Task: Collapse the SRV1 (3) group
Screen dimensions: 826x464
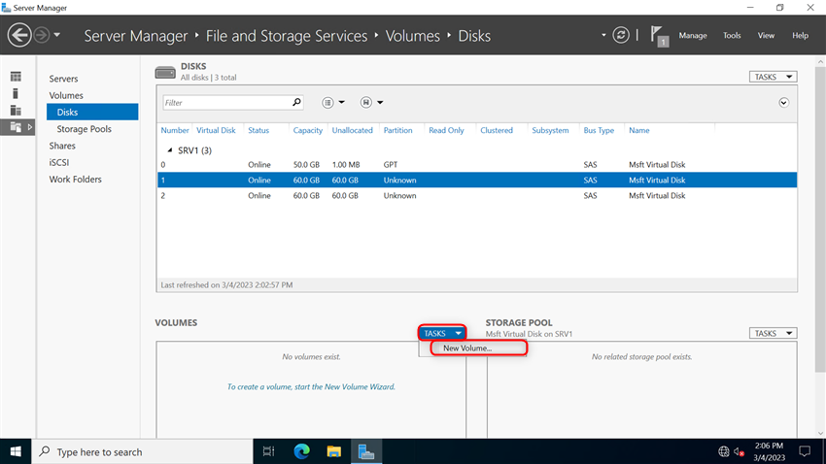Action: click(x=170, y=150)
